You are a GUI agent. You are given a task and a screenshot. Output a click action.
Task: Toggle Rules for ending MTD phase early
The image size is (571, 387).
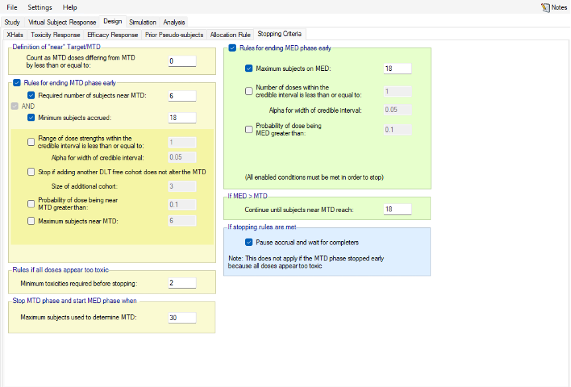click(x=17, y=83)
